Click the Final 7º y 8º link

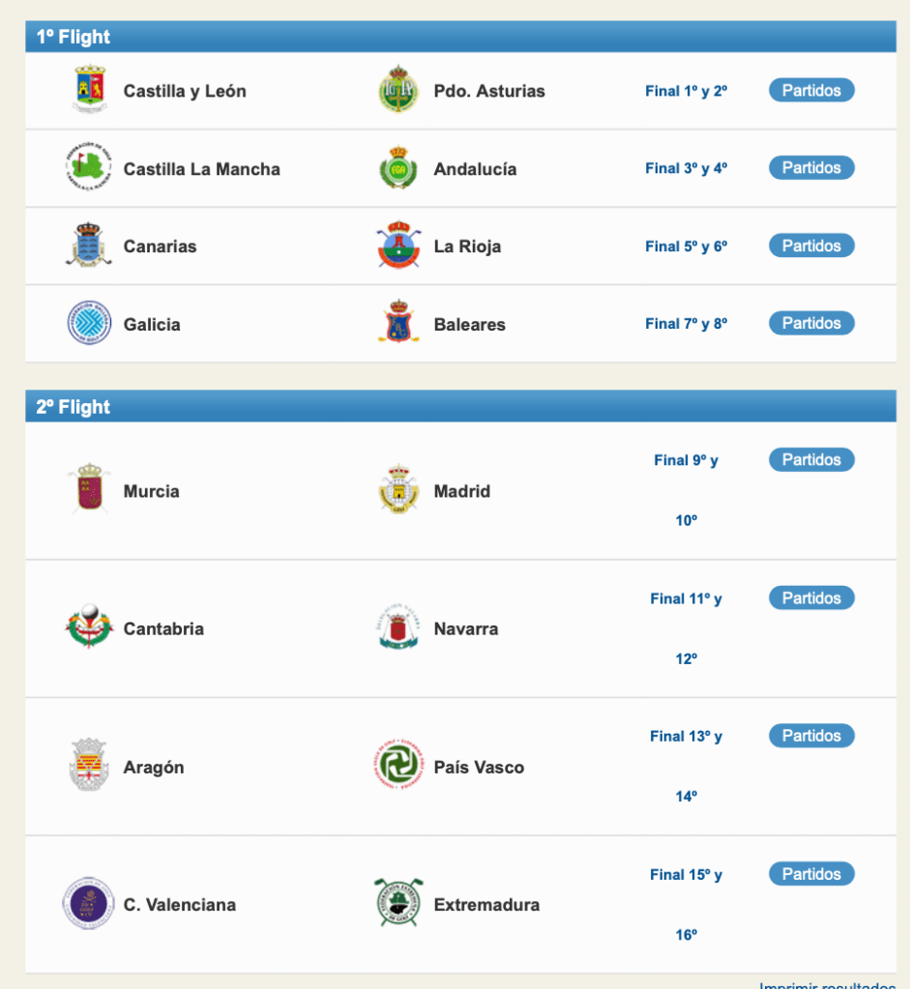point(686,324)
